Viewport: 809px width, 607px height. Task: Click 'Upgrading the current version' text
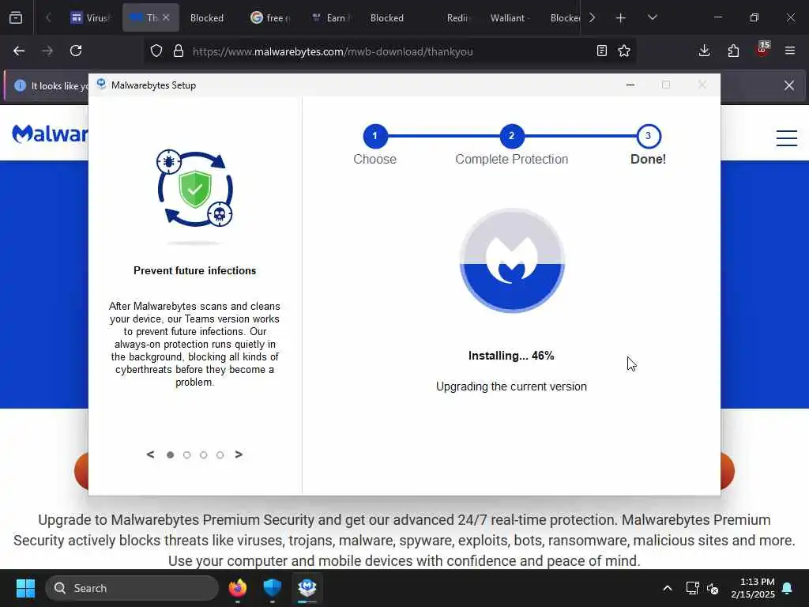tap(511, 386)
